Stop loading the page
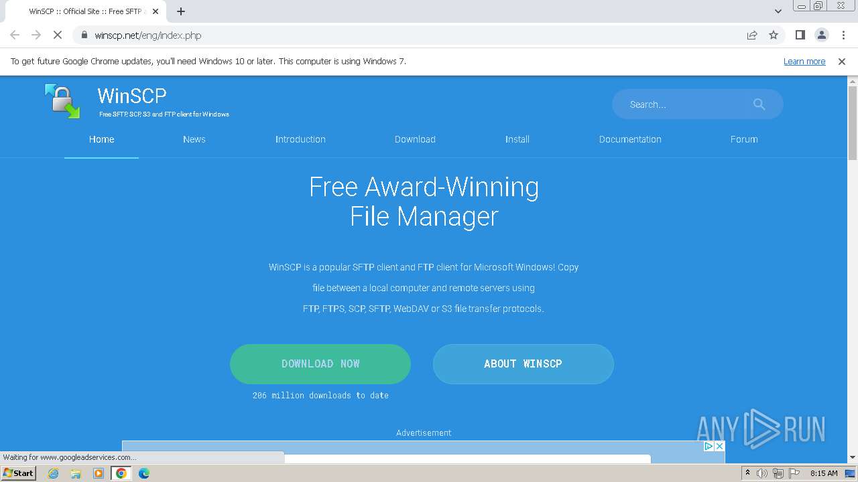This screenshot has width=858, height=482. (x=58, y=35)
